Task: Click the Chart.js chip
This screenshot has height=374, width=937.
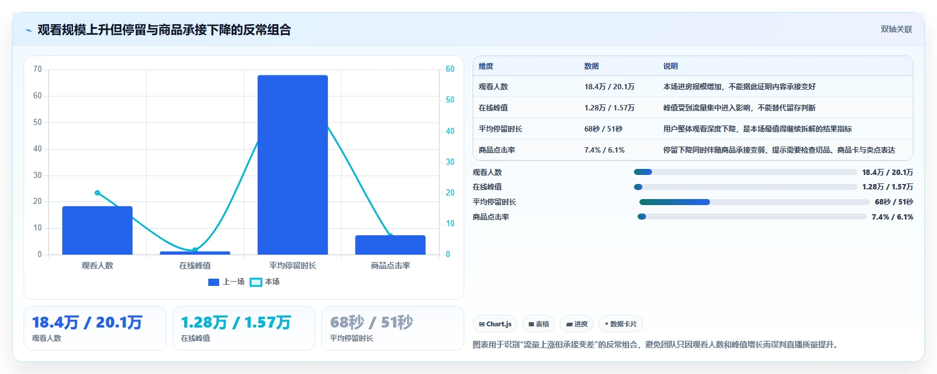Action: (x=494, y=324)
